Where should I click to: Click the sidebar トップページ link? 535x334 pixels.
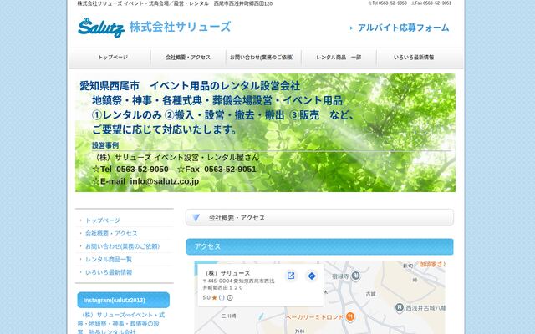pos(103,220)
